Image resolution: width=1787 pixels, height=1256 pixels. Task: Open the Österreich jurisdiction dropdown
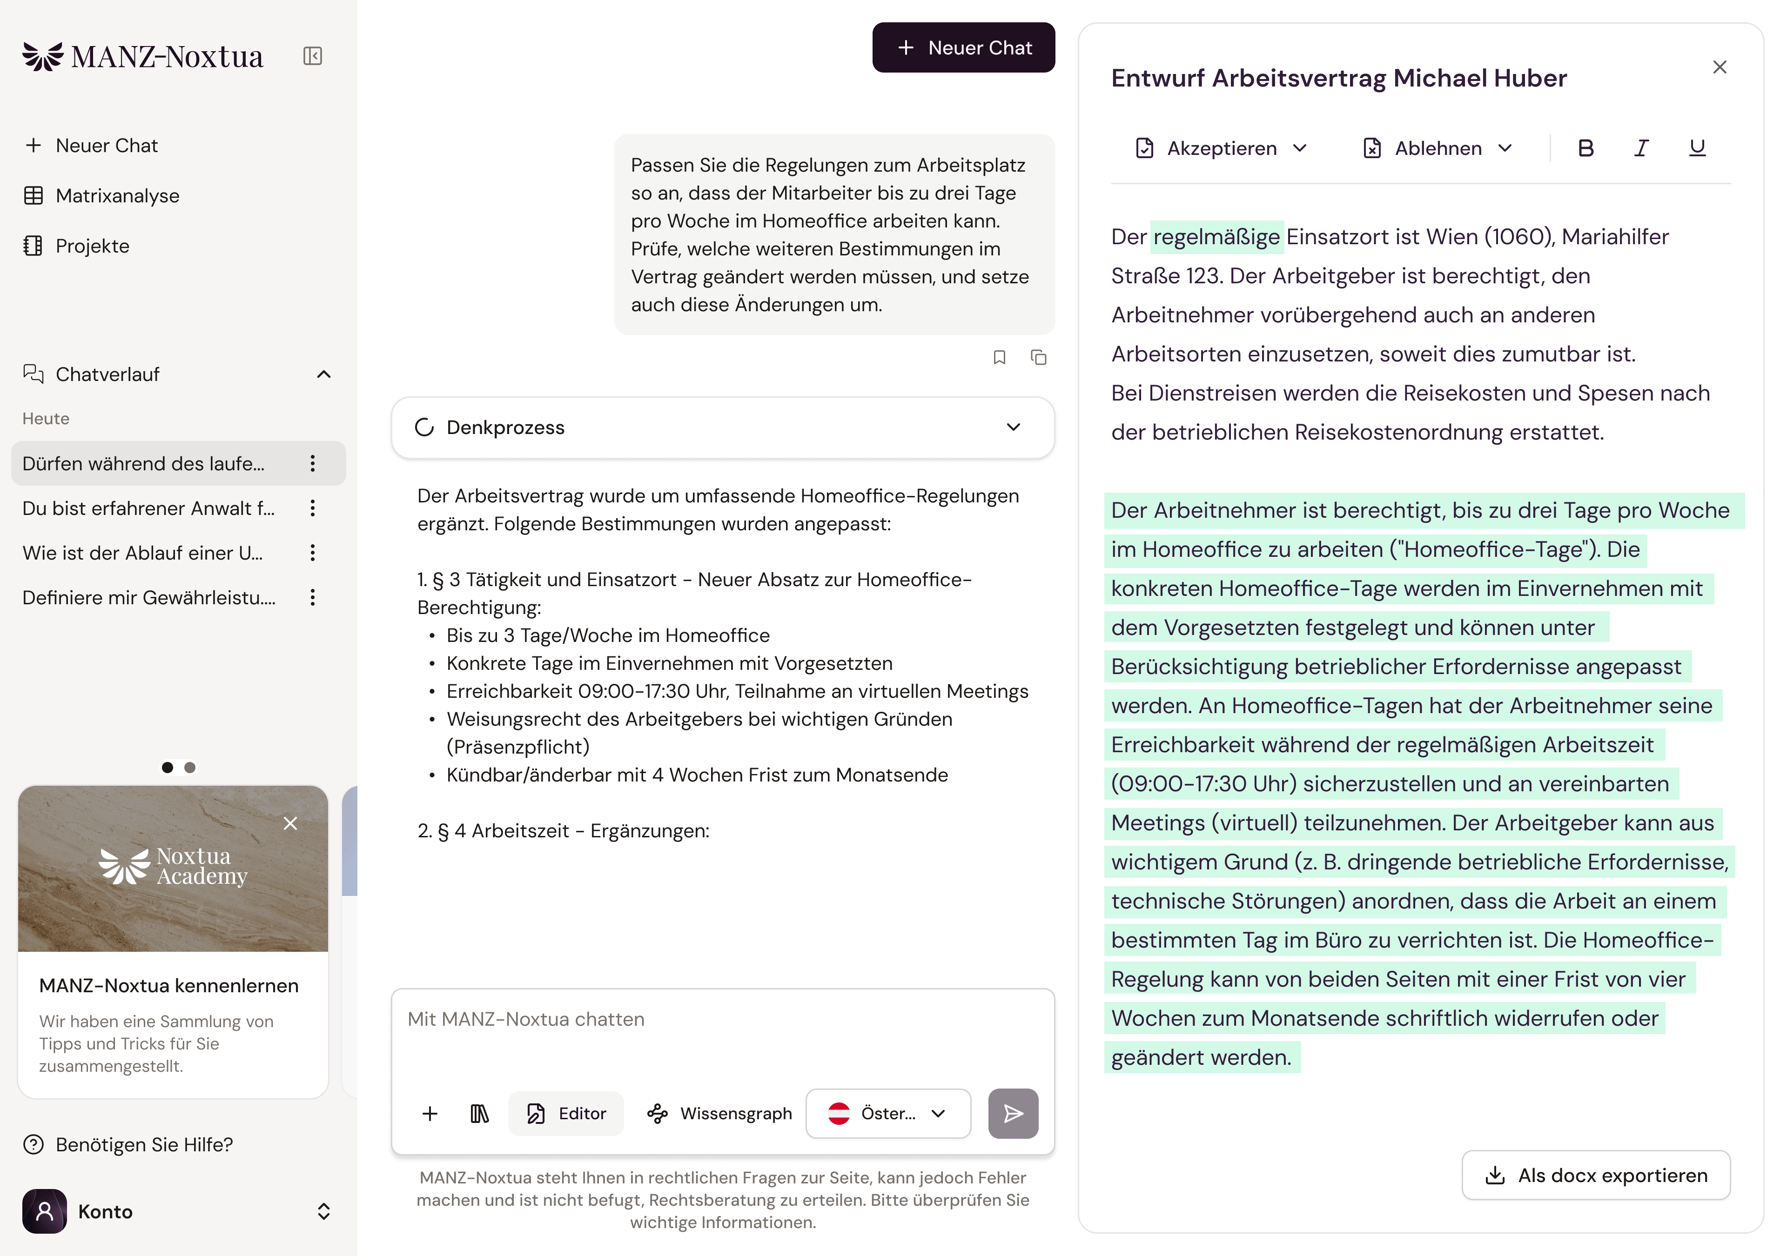(x=888, y=1114)
